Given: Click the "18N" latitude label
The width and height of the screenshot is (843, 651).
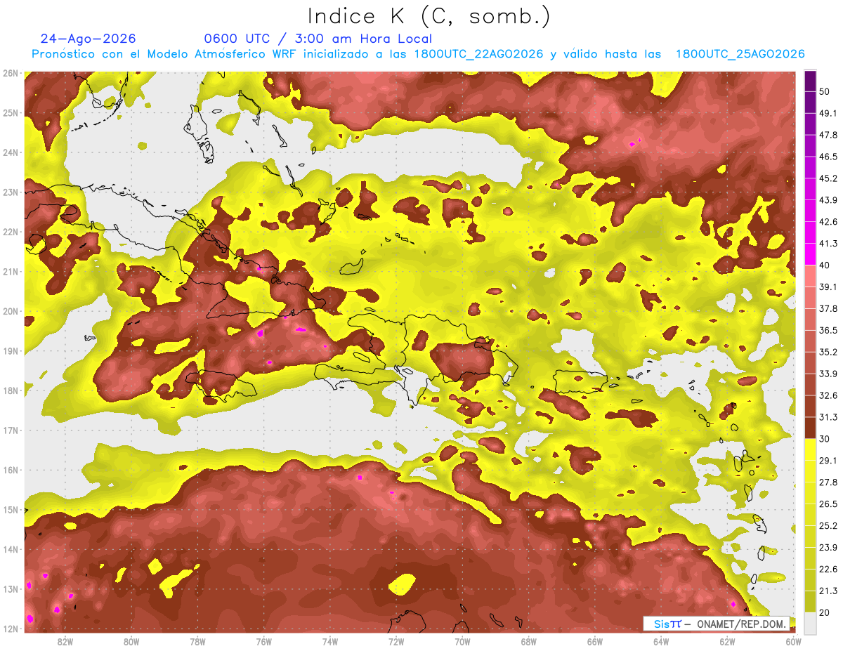Looking at the screenshot, I should tap(11, 390).
